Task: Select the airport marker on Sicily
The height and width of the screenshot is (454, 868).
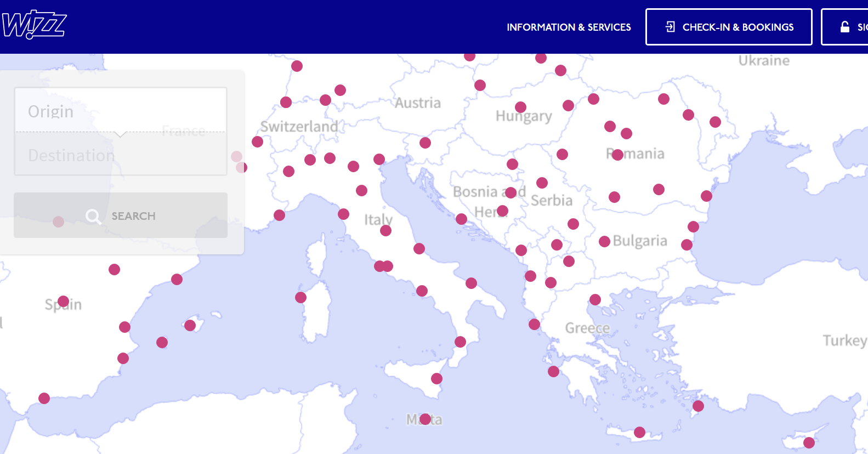Action: (436, 378)
